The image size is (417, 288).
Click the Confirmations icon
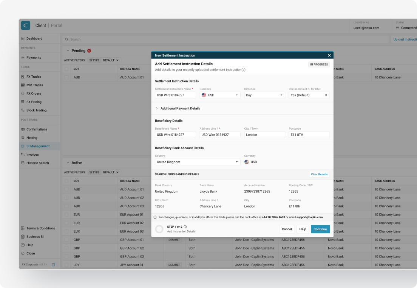click(23, 129)
